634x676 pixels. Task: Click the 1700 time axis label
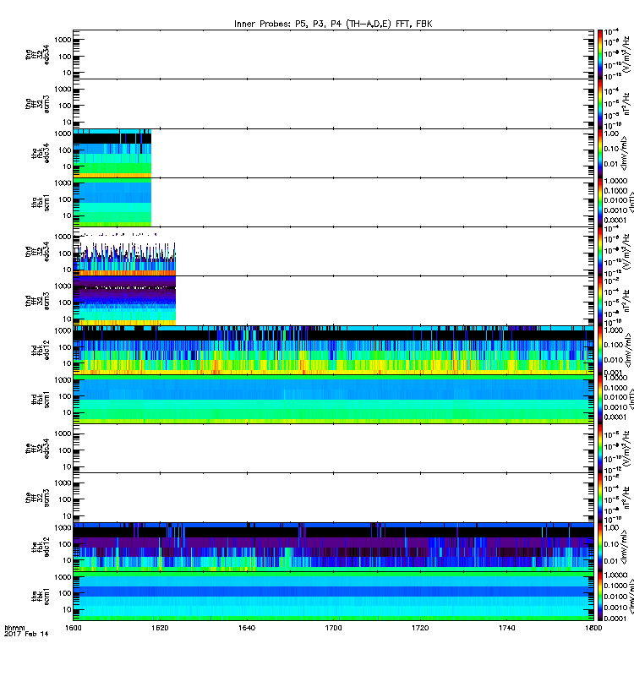coord(333,628)
